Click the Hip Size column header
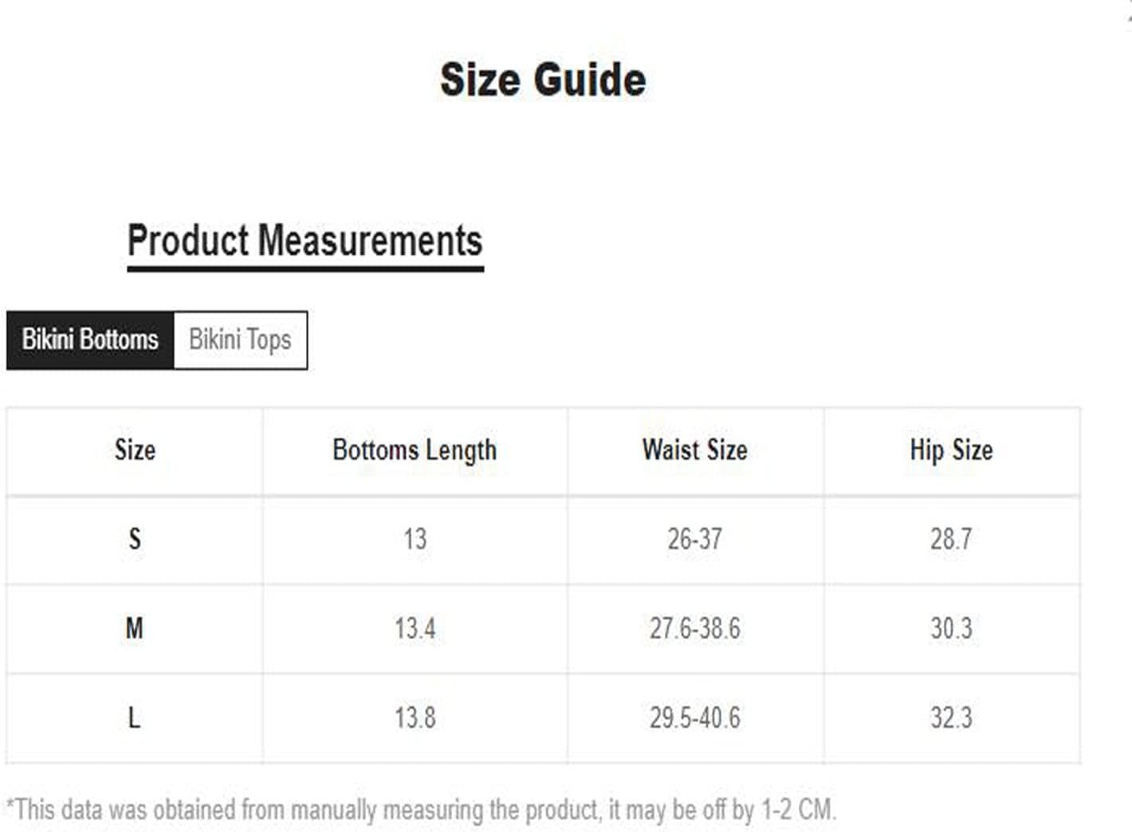Image resolution: width=1132 pixels, height=832 pixels. (x=952, y=450)
